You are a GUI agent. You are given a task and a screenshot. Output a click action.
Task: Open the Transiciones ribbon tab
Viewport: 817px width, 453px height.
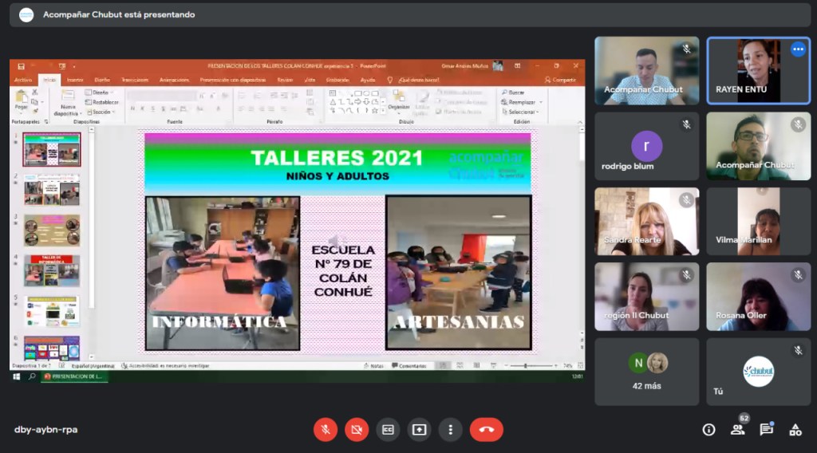[135, 80]
